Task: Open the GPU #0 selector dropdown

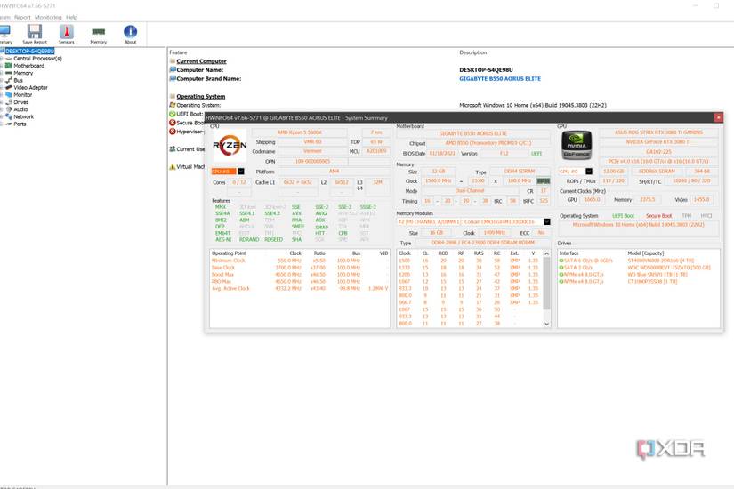Action: [x=589, y=172]
